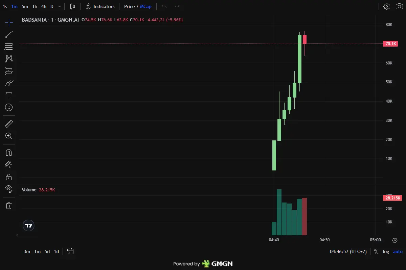Toggle log scale mode
Viewport: 406px width, 270px height.
pyautogui.click(x=386, y=251)
